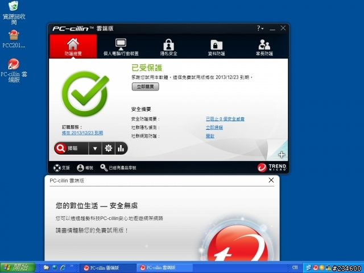Open 帳號 account person icon

click(85, 168)
